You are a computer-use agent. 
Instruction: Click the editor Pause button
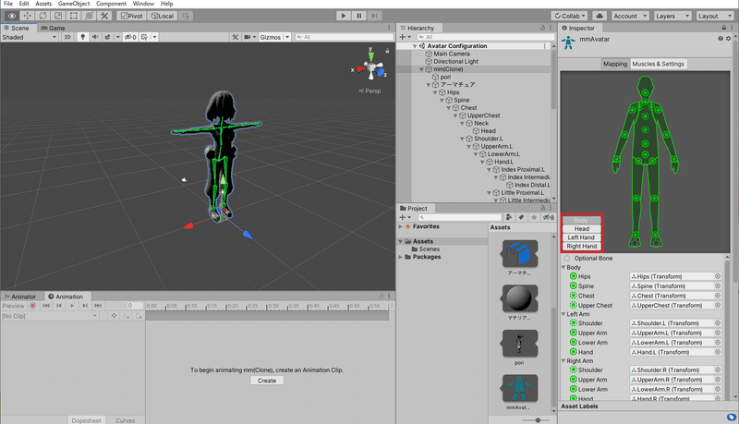[358, 16]
